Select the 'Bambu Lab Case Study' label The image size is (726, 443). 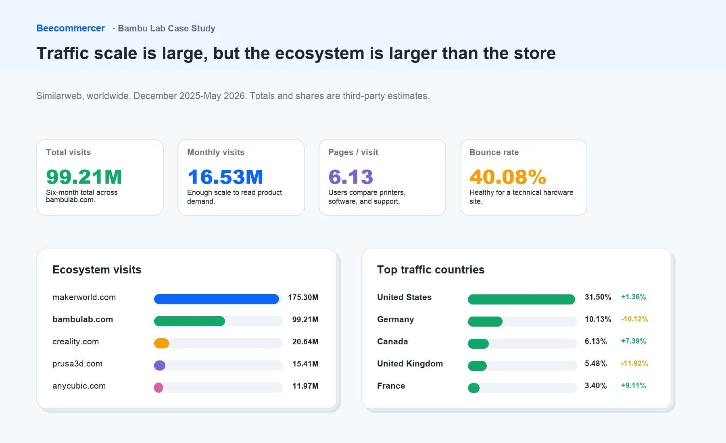point(167,28)
